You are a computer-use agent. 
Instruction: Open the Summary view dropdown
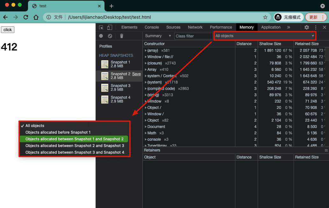tap(158, 36)
